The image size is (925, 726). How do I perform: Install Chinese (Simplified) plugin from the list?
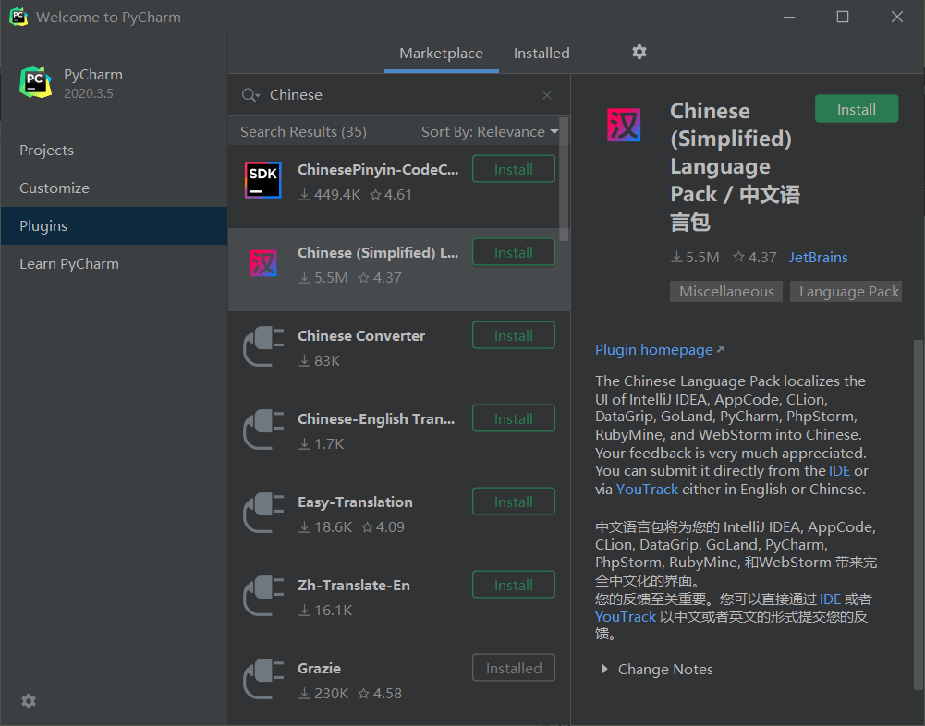coord(513,252)
